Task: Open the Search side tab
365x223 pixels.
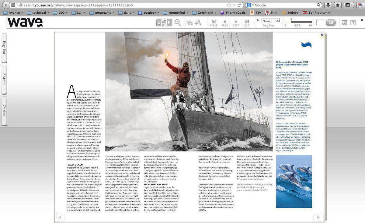Action: click(x=4, y=79)
